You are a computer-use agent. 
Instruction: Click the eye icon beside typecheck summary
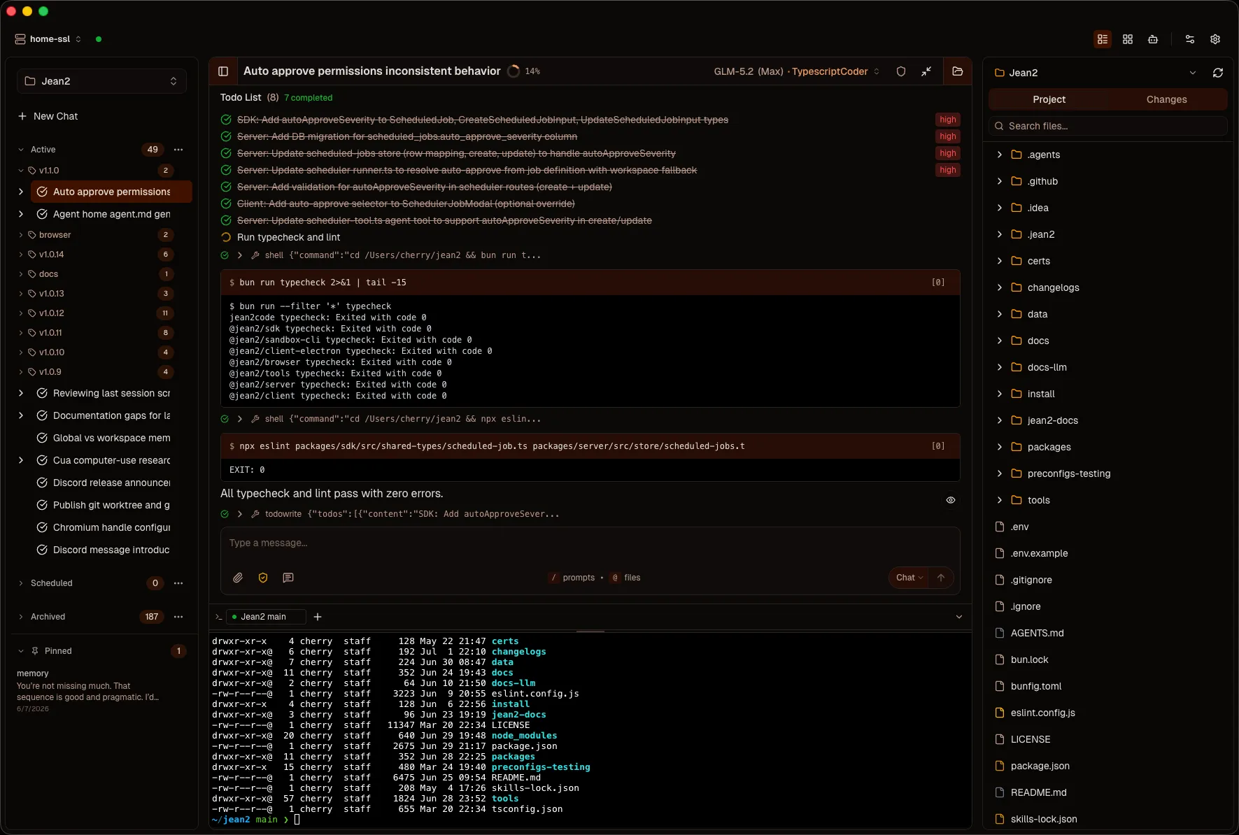pos(951,500)
